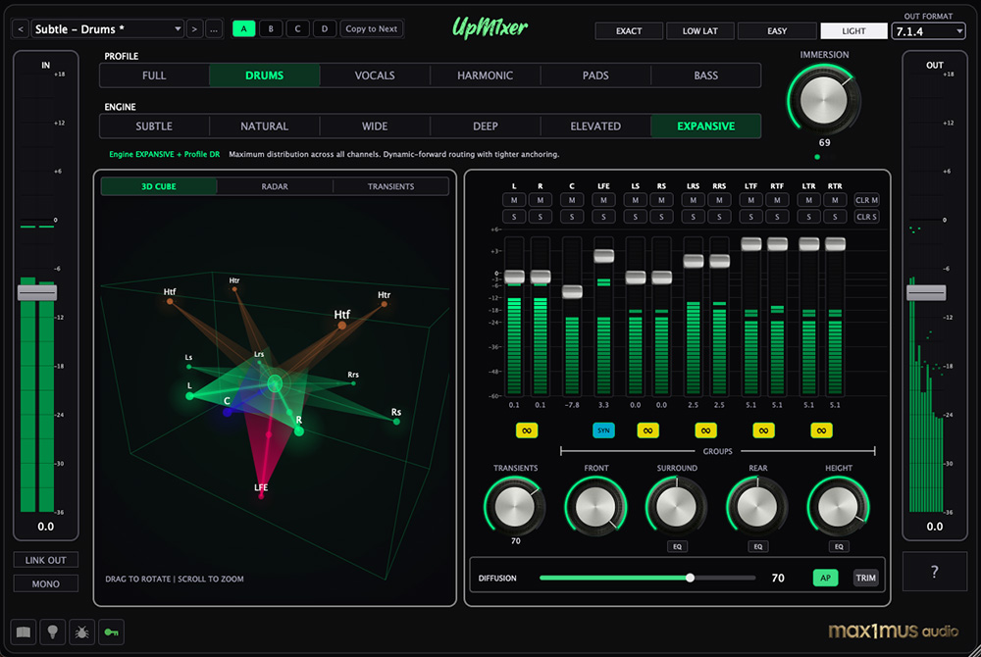Click the Immersion knob
This screenshot has width=981, height=657.
[823, 99]
